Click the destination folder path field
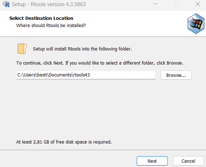Screen dimensions: 206x167 86,75
